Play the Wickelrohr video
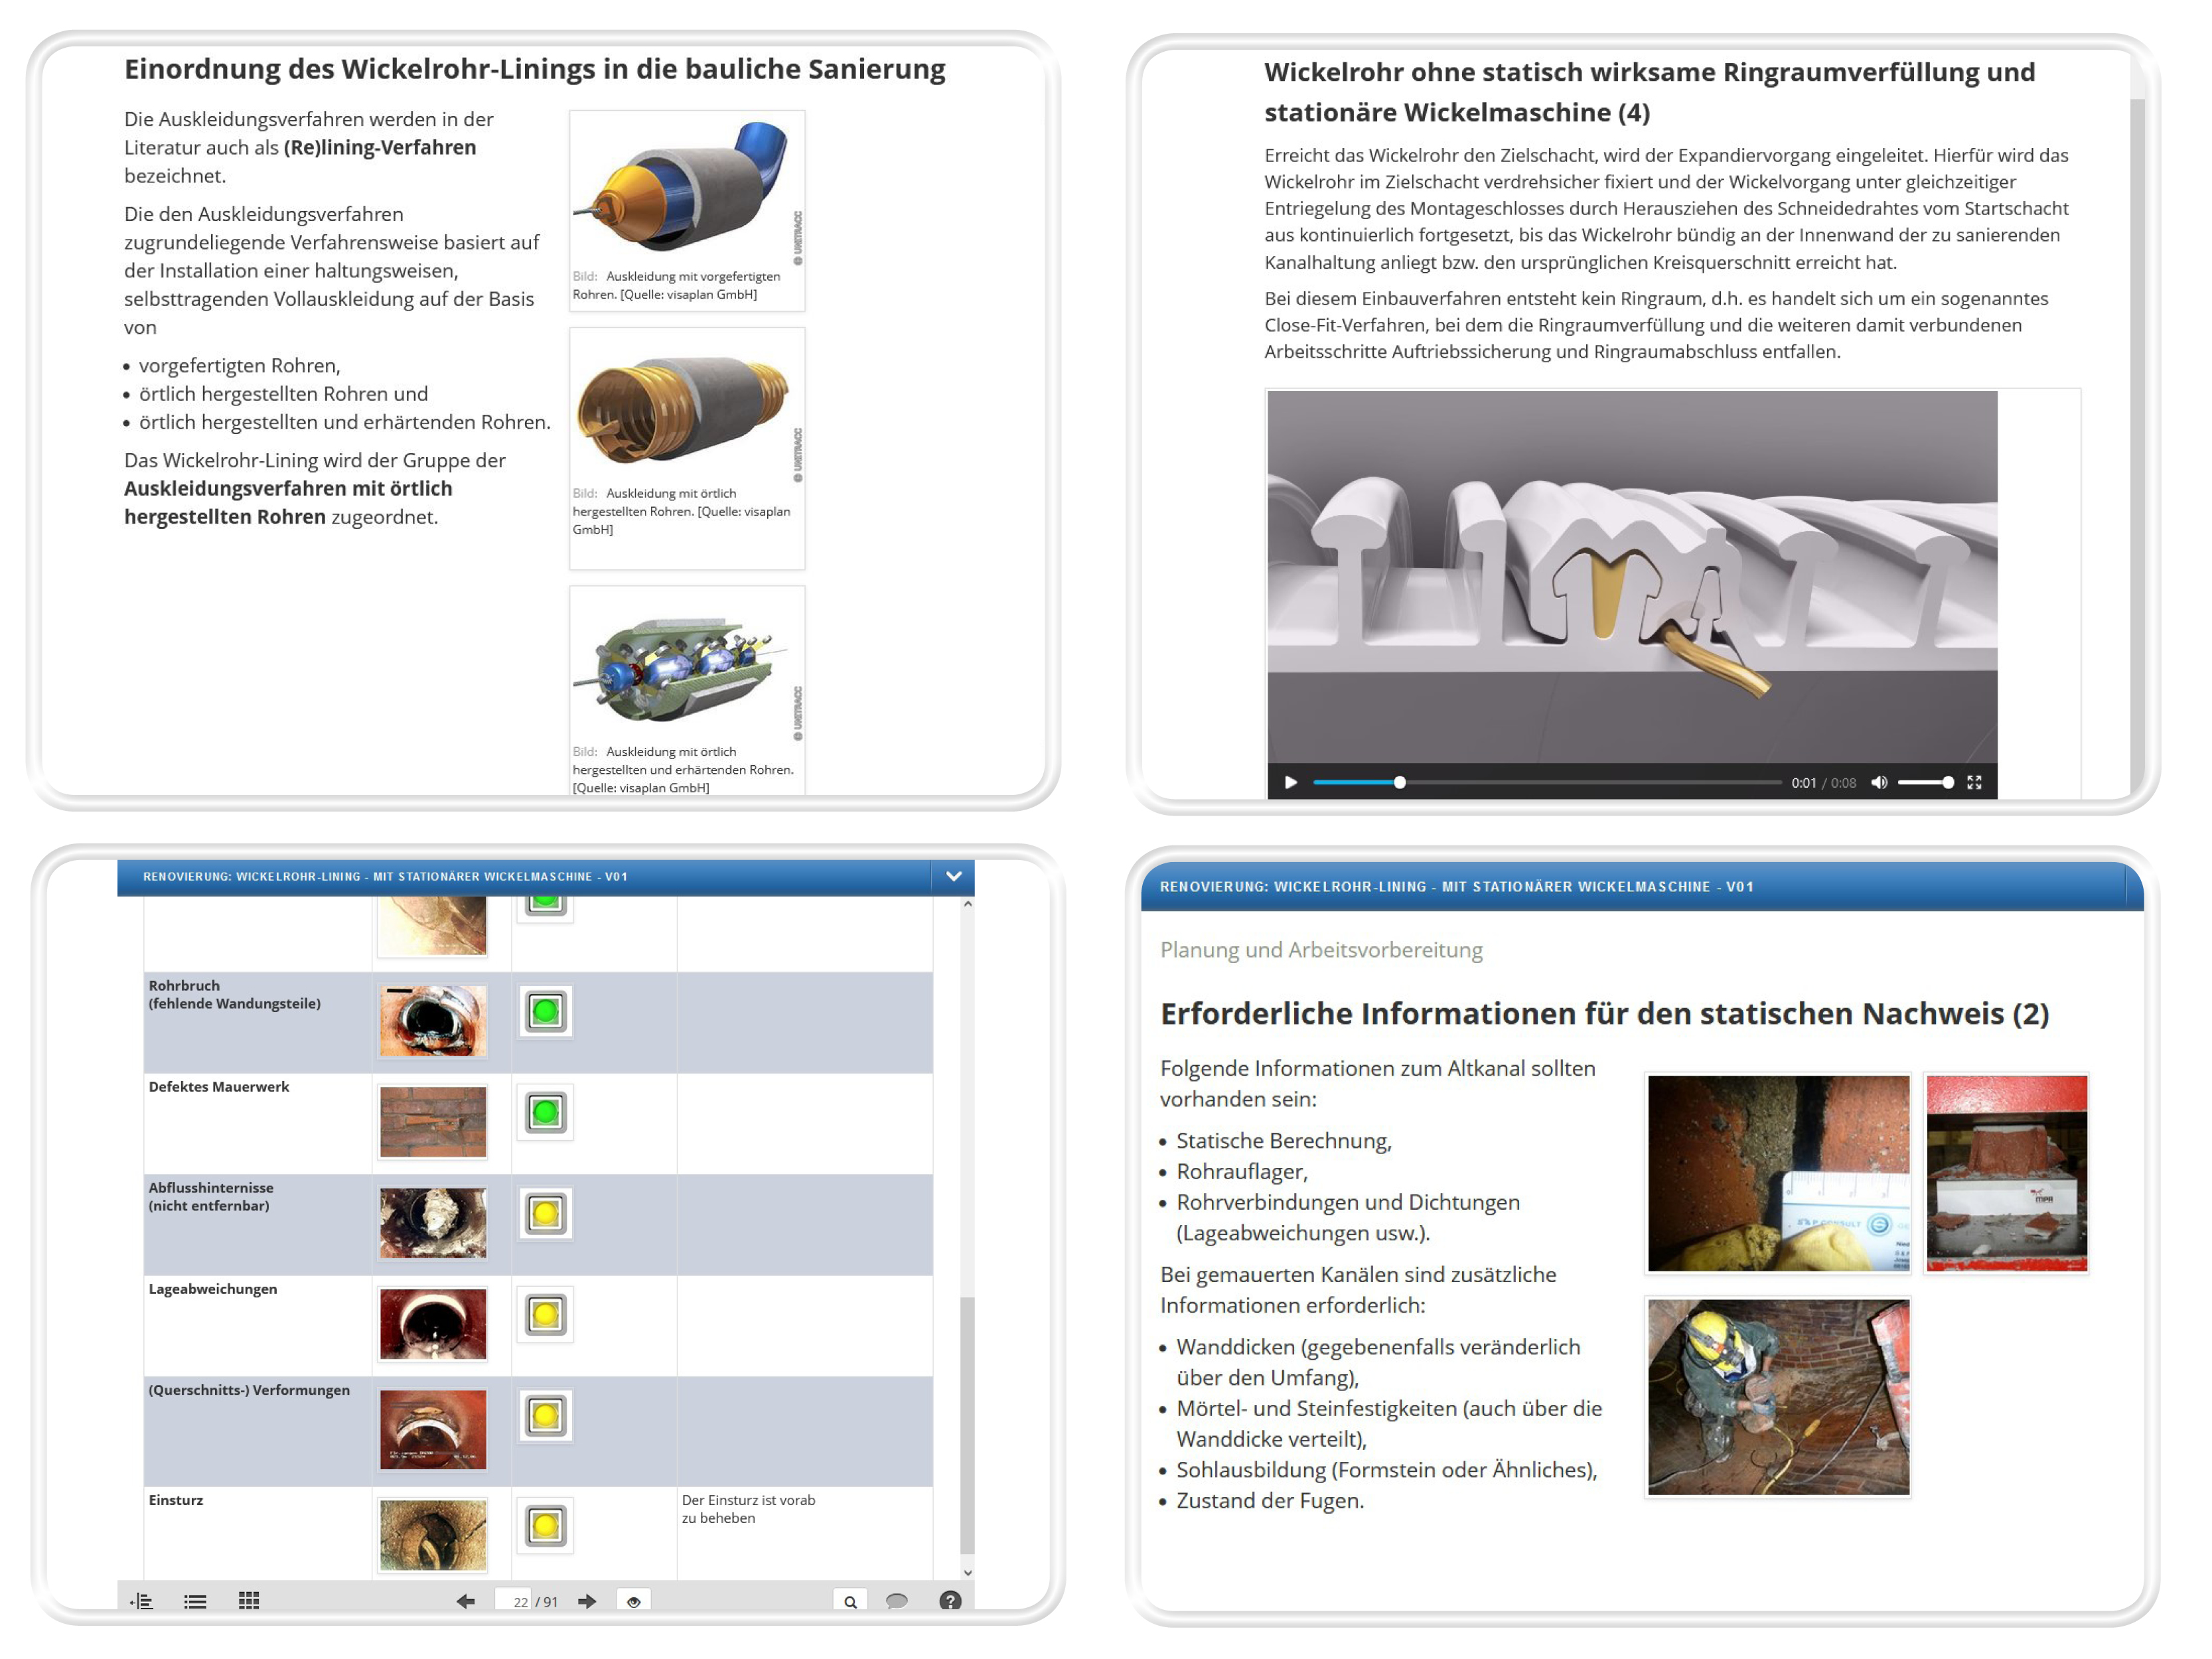This screenshot has height=1659, width=2212. [1290, 782]
